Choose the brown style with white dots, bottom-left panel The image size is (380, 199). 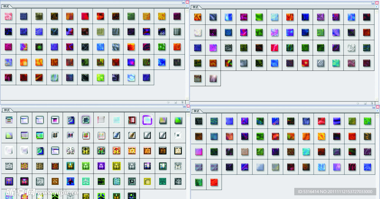[55, 181]
